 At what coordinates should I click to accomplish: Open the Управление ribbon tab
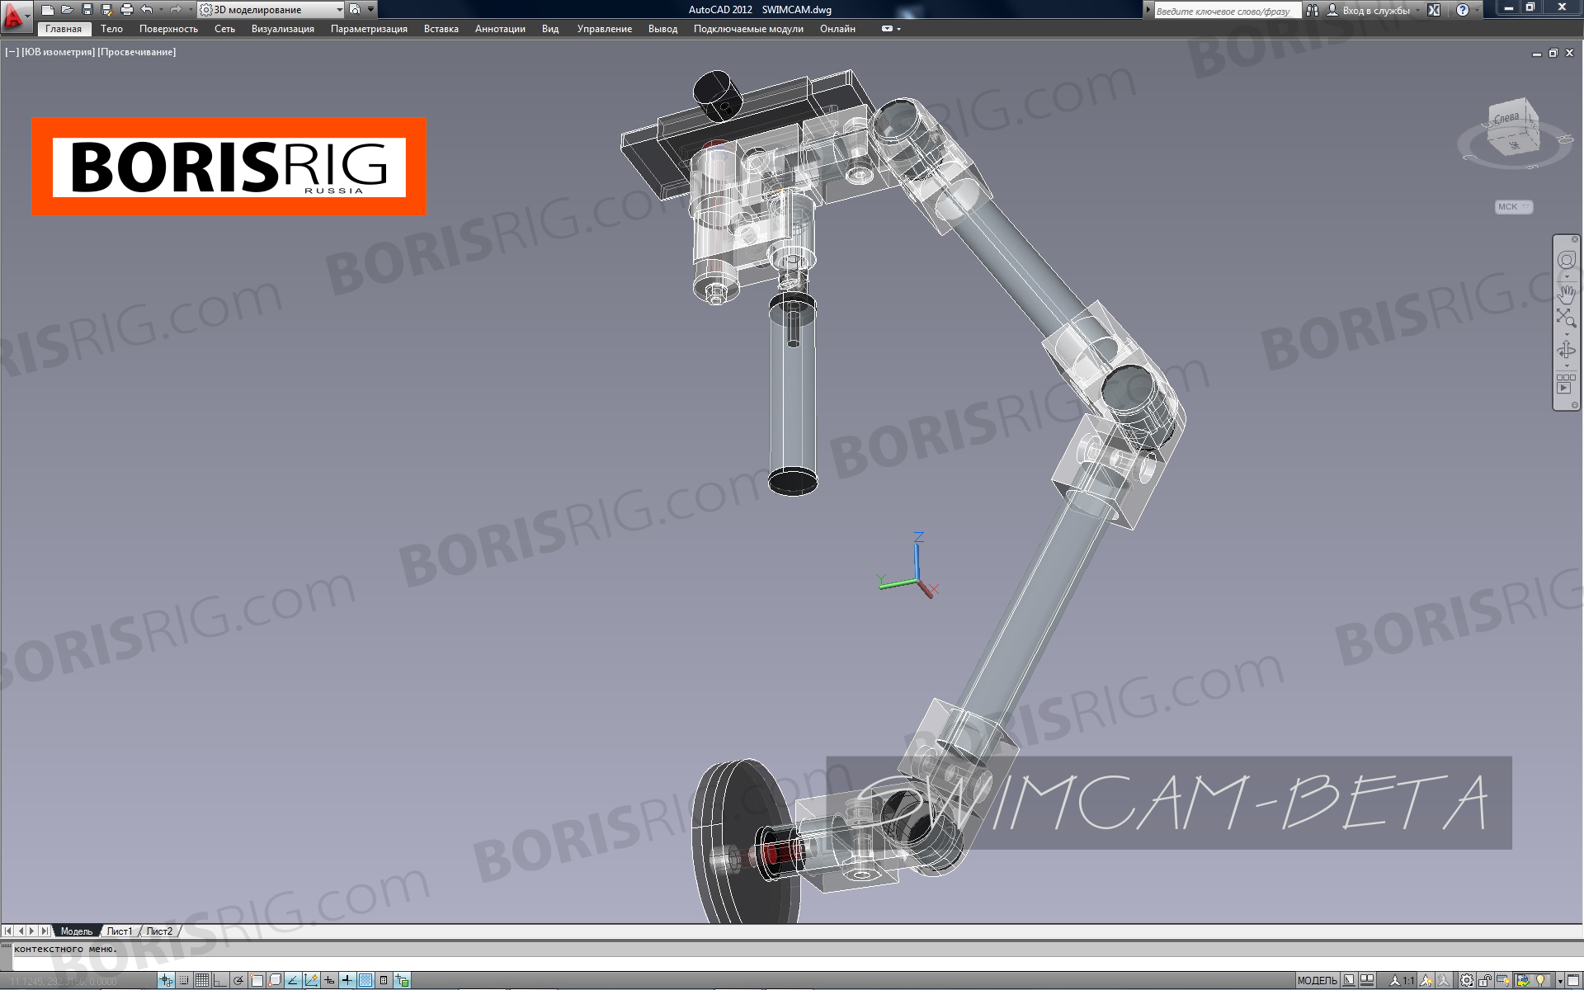click(x=604, y=29)
